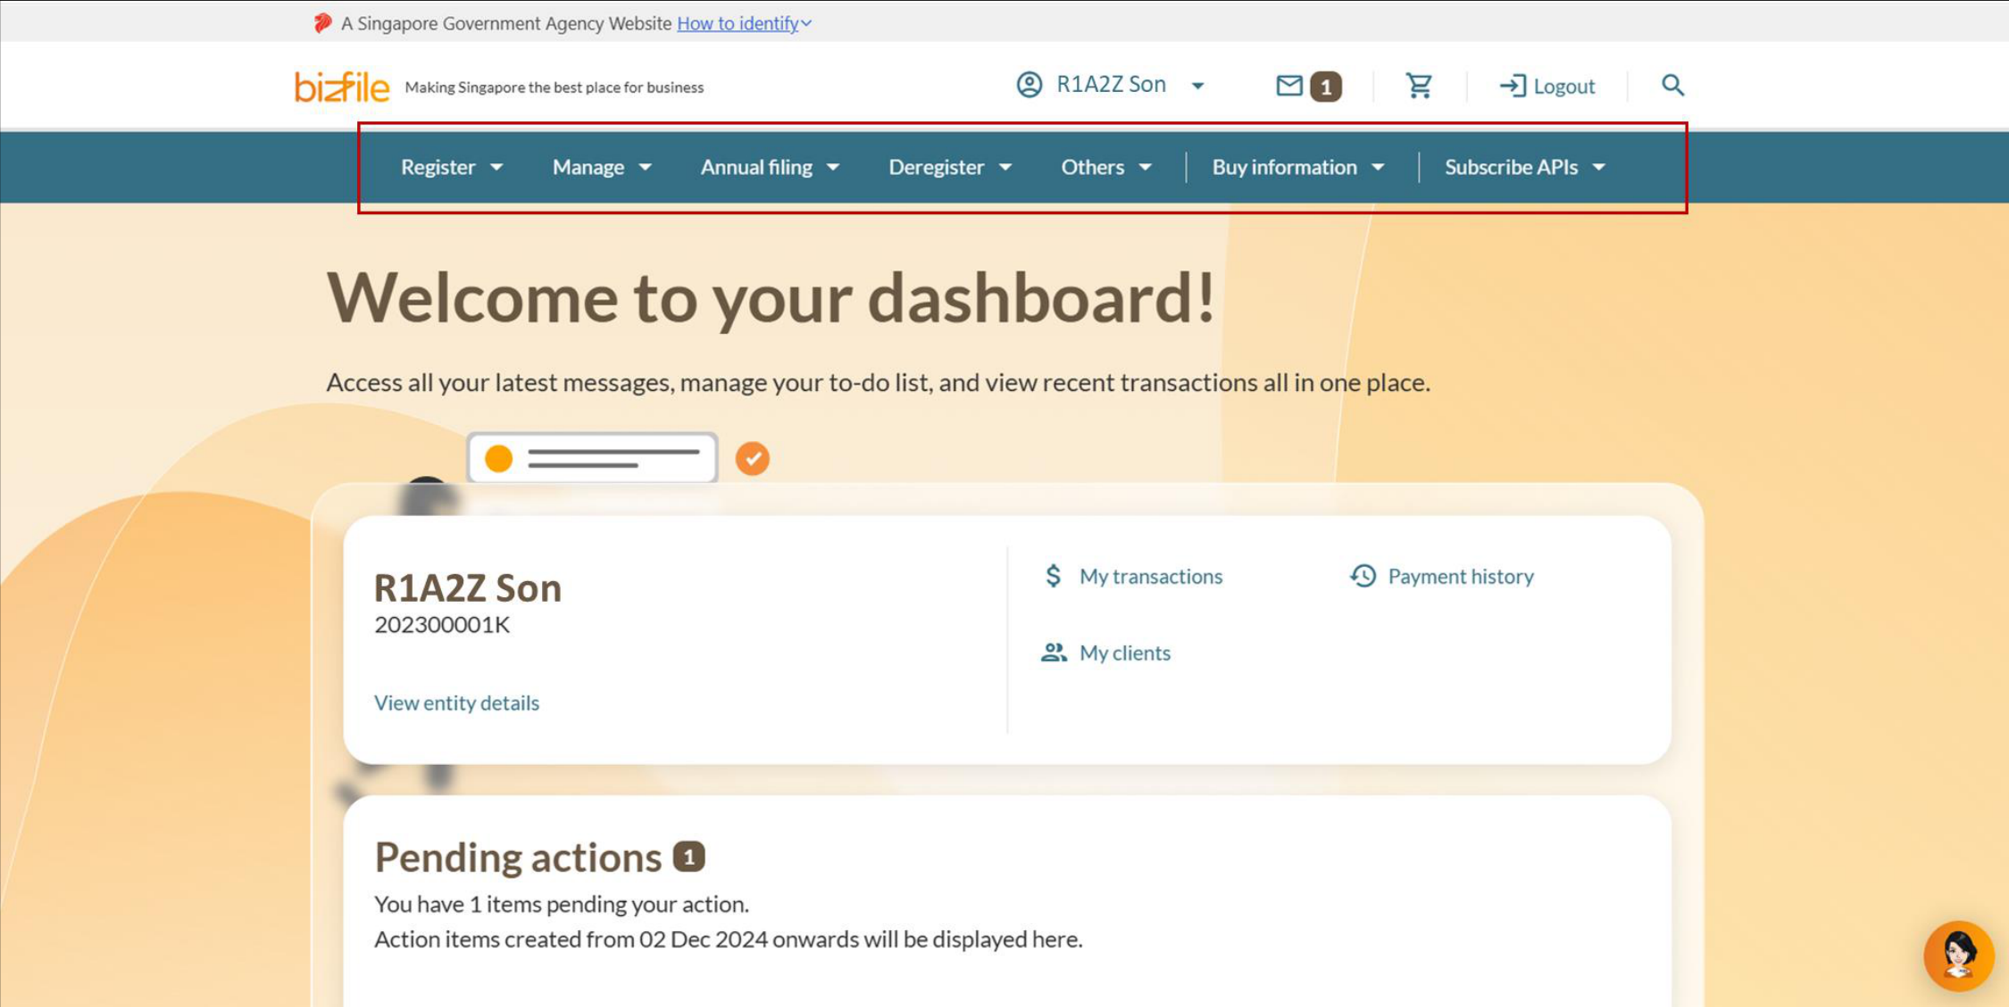Expand the Subscribe APIs menu arrow

coord(1598,167)
